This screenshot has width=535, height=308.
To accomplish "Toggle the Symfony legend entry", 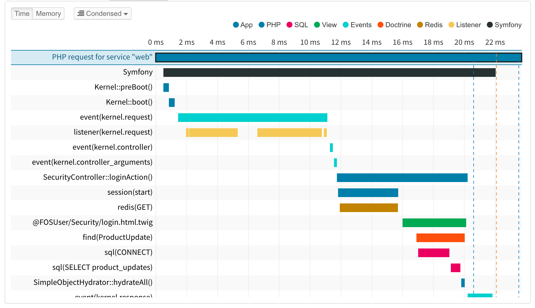I will [x=504, y=25].
